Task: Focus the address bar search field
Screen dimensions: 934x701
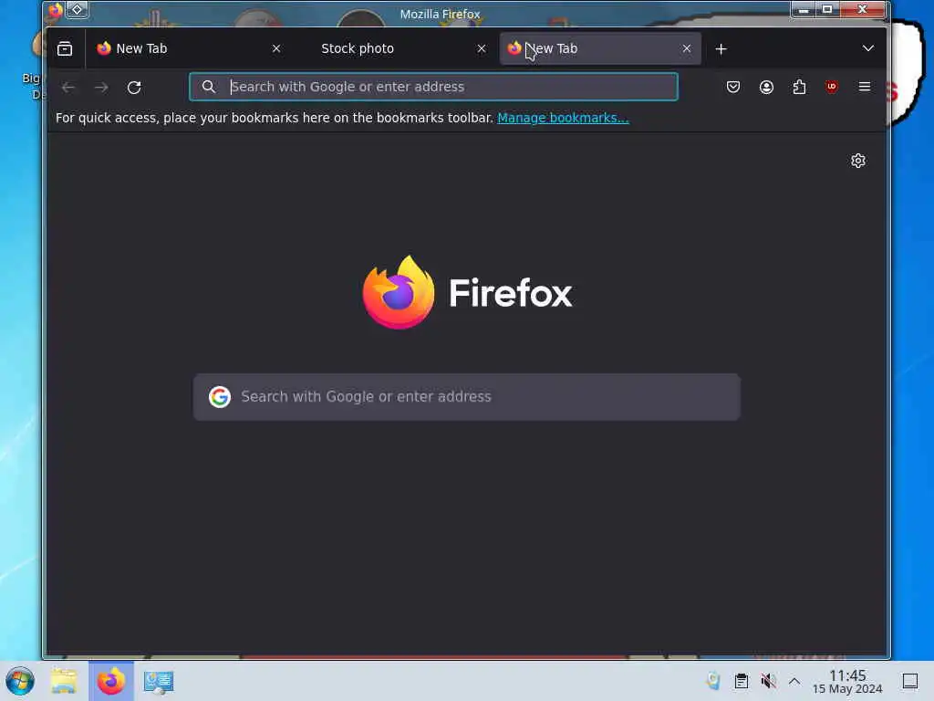Action: [x=433, y=87]
